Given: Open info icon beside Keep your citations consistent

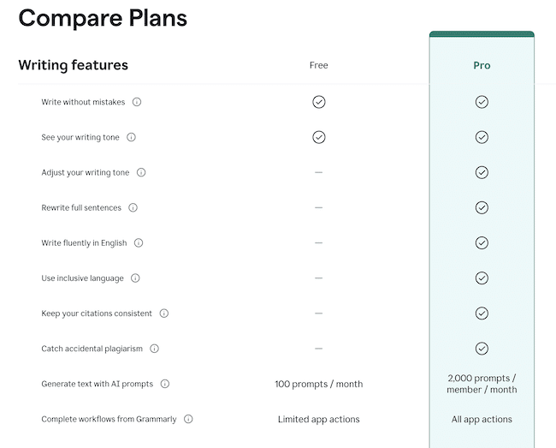Looking at the screenshot, I should tap(164, 314).
